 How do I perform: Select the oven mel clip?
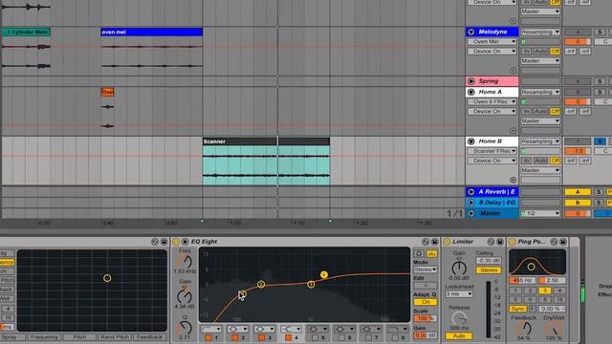[151, 32]
